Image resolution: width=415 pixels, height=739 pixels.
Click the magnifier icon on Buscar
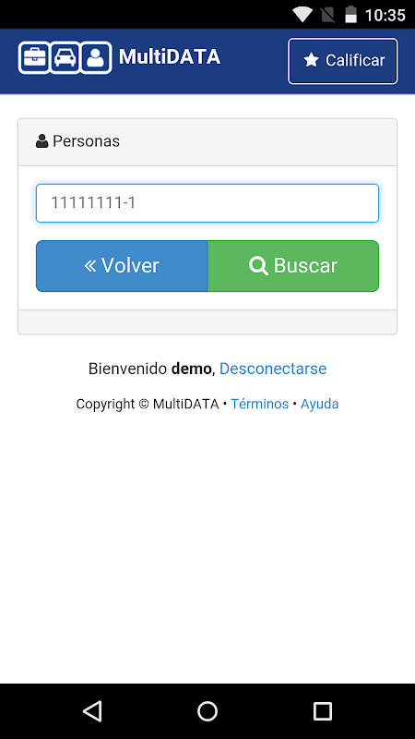(258, 266)
